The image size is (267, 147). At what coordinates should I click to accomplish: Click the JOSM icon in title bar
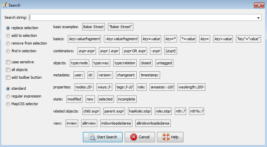pos(5,5)
